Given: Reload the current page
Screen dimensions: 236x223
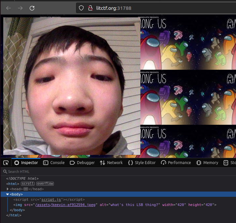Looking at the screenshot, I should pyautogui.click(x=32, y=8).
